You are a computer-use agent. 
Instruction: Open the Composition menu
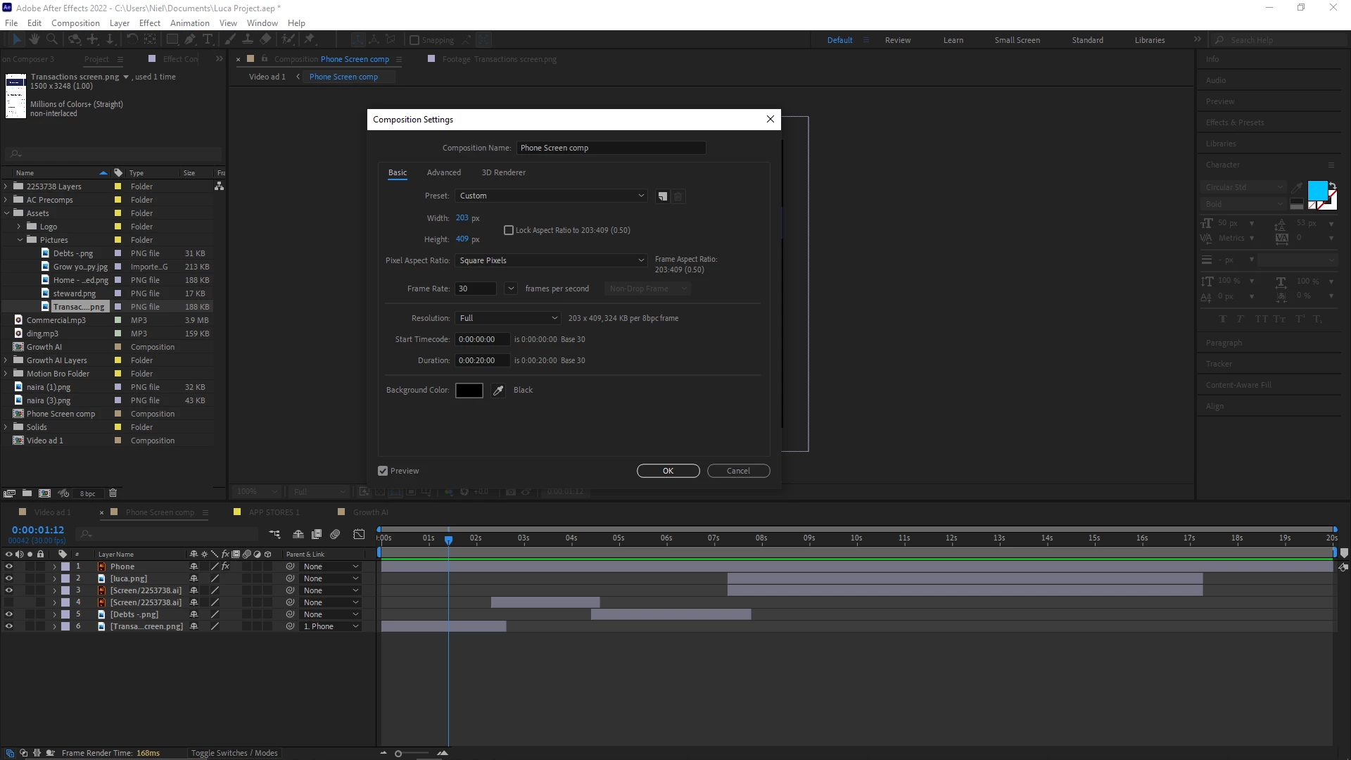point(75,23)
